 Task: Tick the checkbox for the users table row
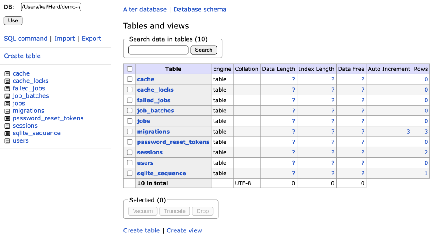[x=130, y=163]
